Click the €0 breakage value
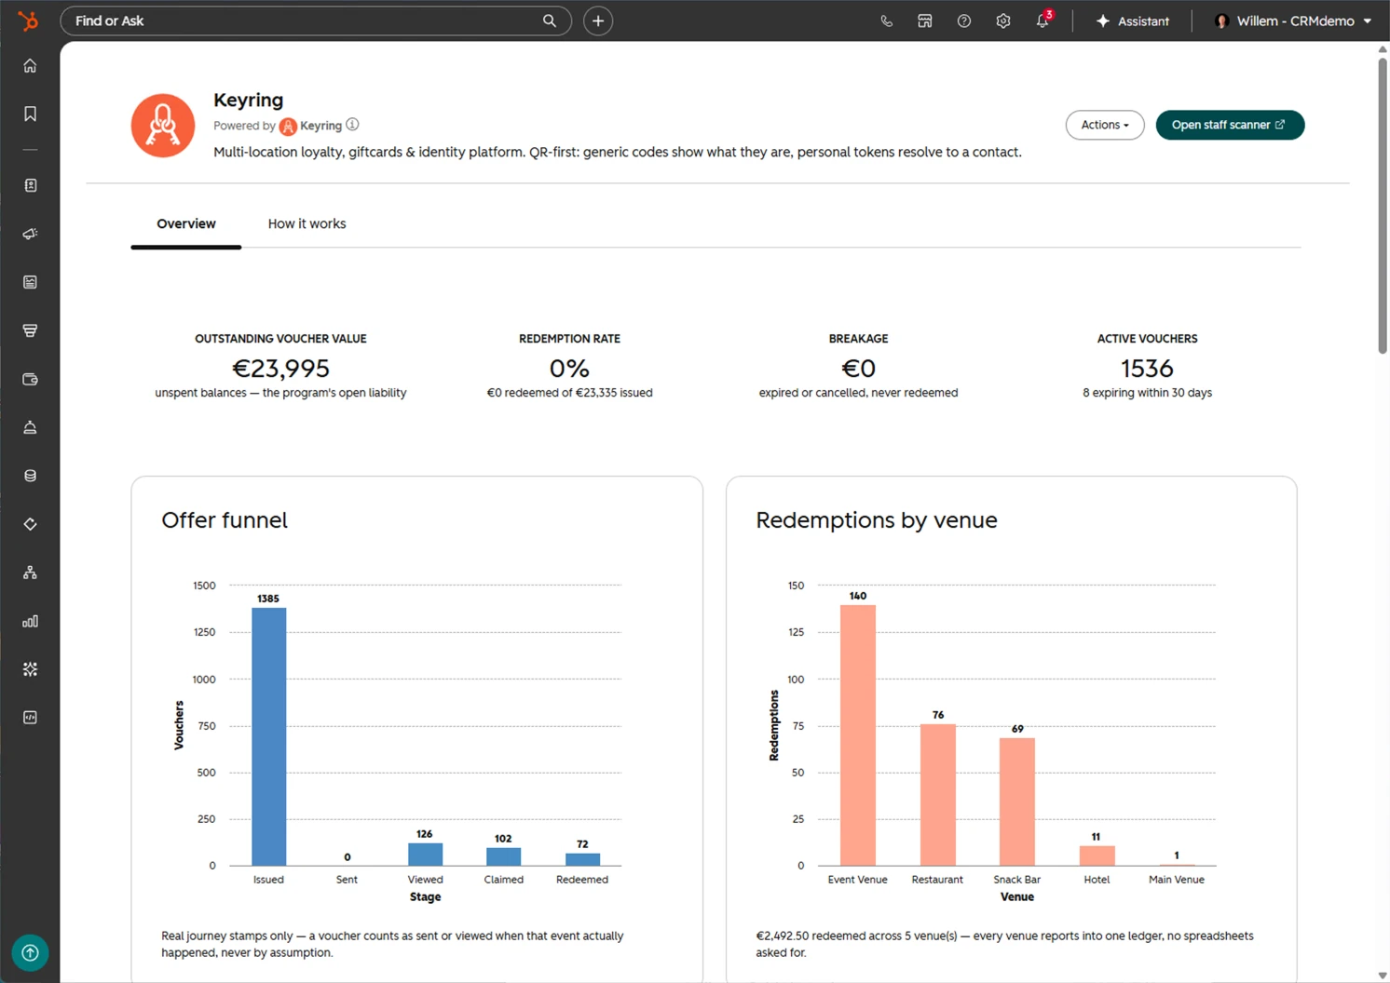 pos(858,369)
